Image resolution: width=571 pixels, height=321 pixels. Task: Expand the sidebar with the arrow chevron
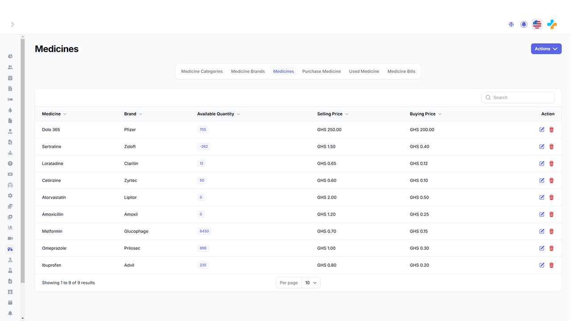pos(12,25)
